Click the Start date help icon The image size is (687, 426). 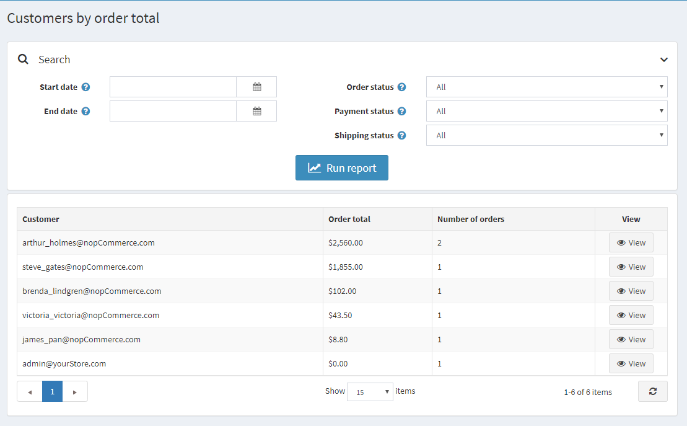click(x=86, y=87)
